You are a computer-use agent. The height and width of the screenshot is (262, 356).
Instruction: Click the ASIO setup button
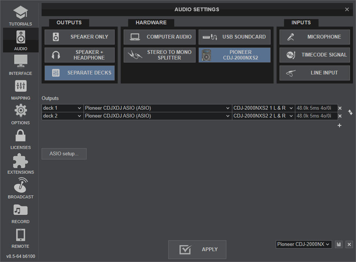64,154
